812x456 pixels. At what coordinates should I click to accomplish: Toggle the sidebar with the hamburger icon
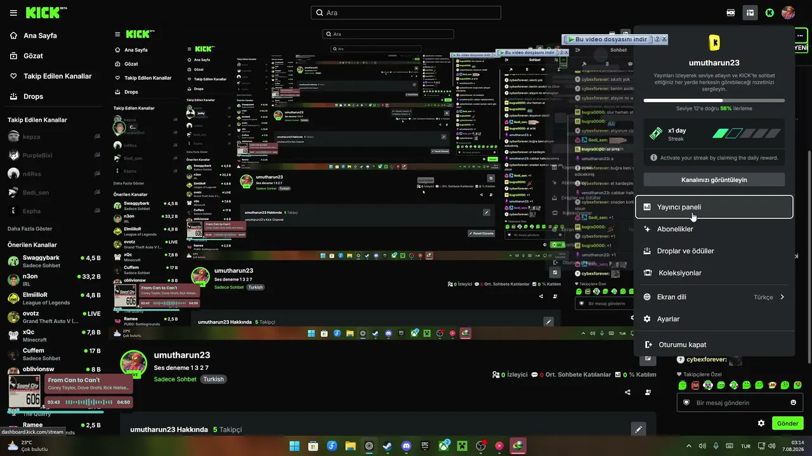[x=13, y=13]
